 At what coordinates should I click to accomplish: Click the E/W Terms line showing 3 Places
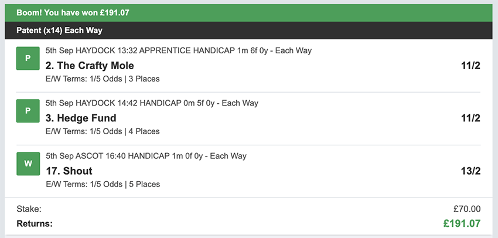[103, 79]
